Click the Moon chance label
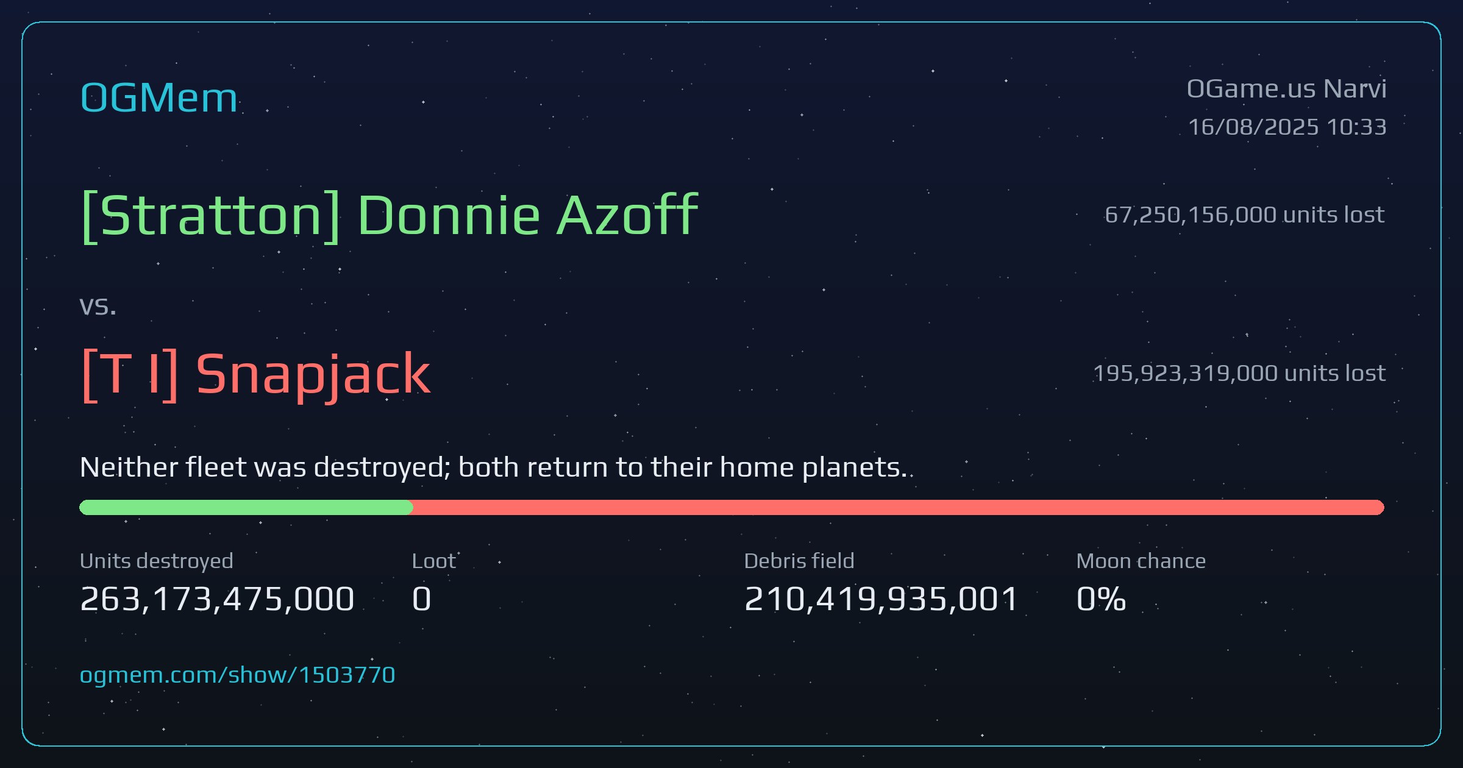Viewport: 1463px width, 768px height. point(1141,561)
